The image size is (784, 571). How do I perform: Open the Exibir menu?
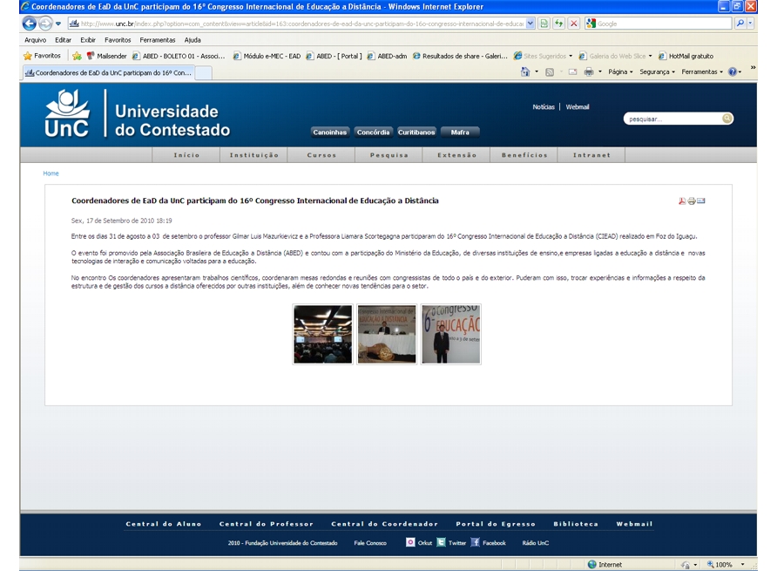click(88, 40)
